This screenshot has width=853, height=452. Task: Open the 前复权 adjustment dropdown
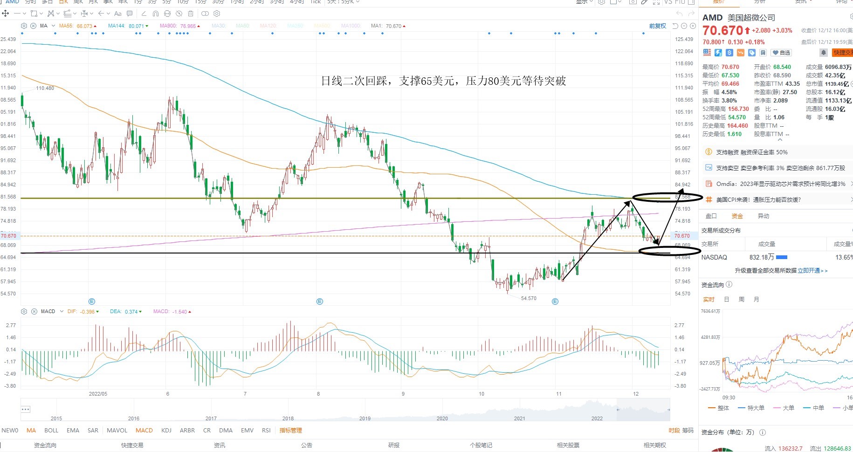click(658, 26)
